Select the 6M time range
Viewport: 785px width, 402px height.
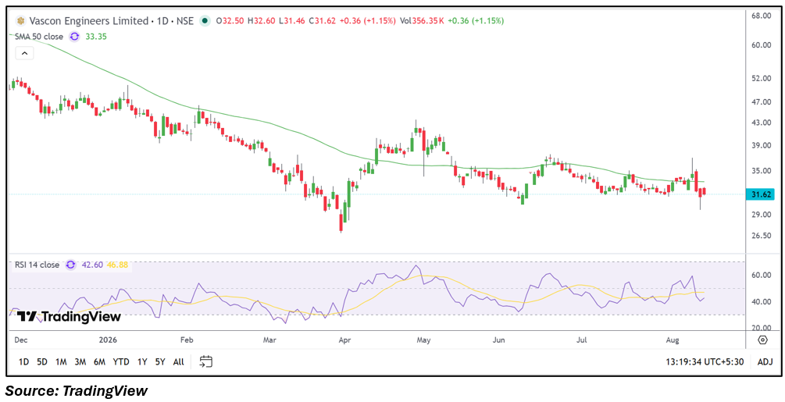coord(99,361)
